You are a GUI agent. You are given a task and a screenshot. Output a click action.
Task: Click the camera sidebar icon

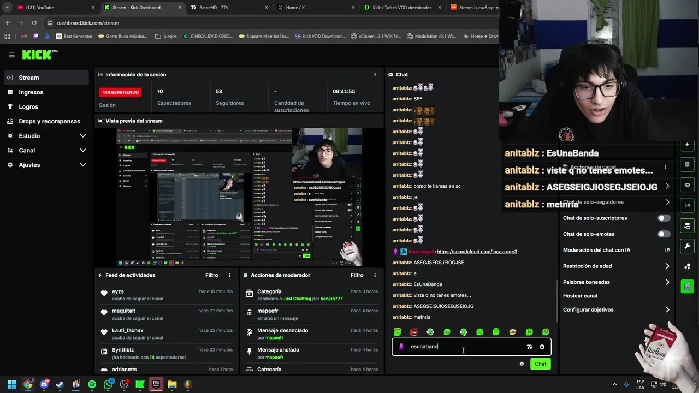687,225
